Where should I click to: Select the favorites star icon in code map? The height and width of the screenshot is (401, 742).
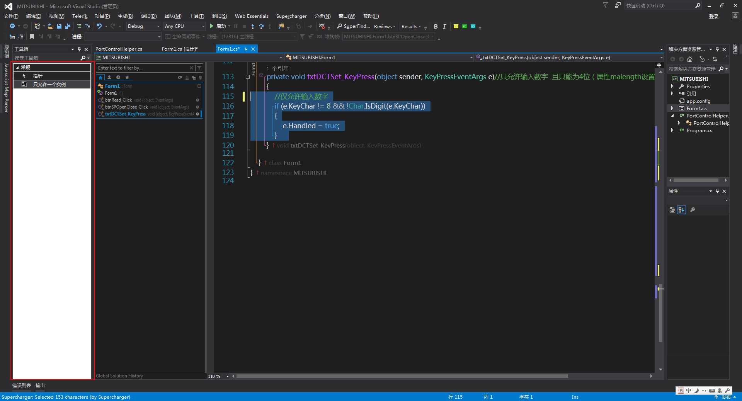coord(127,77)
